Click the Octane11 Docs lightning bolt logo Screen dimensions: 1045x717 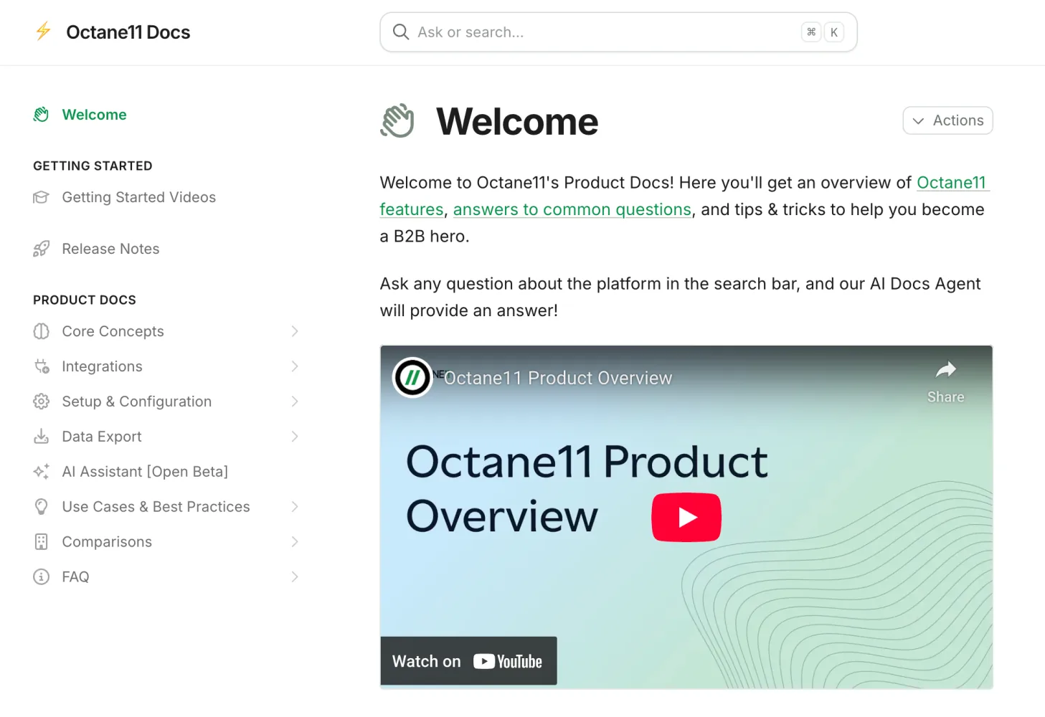(x=43, y=32)
